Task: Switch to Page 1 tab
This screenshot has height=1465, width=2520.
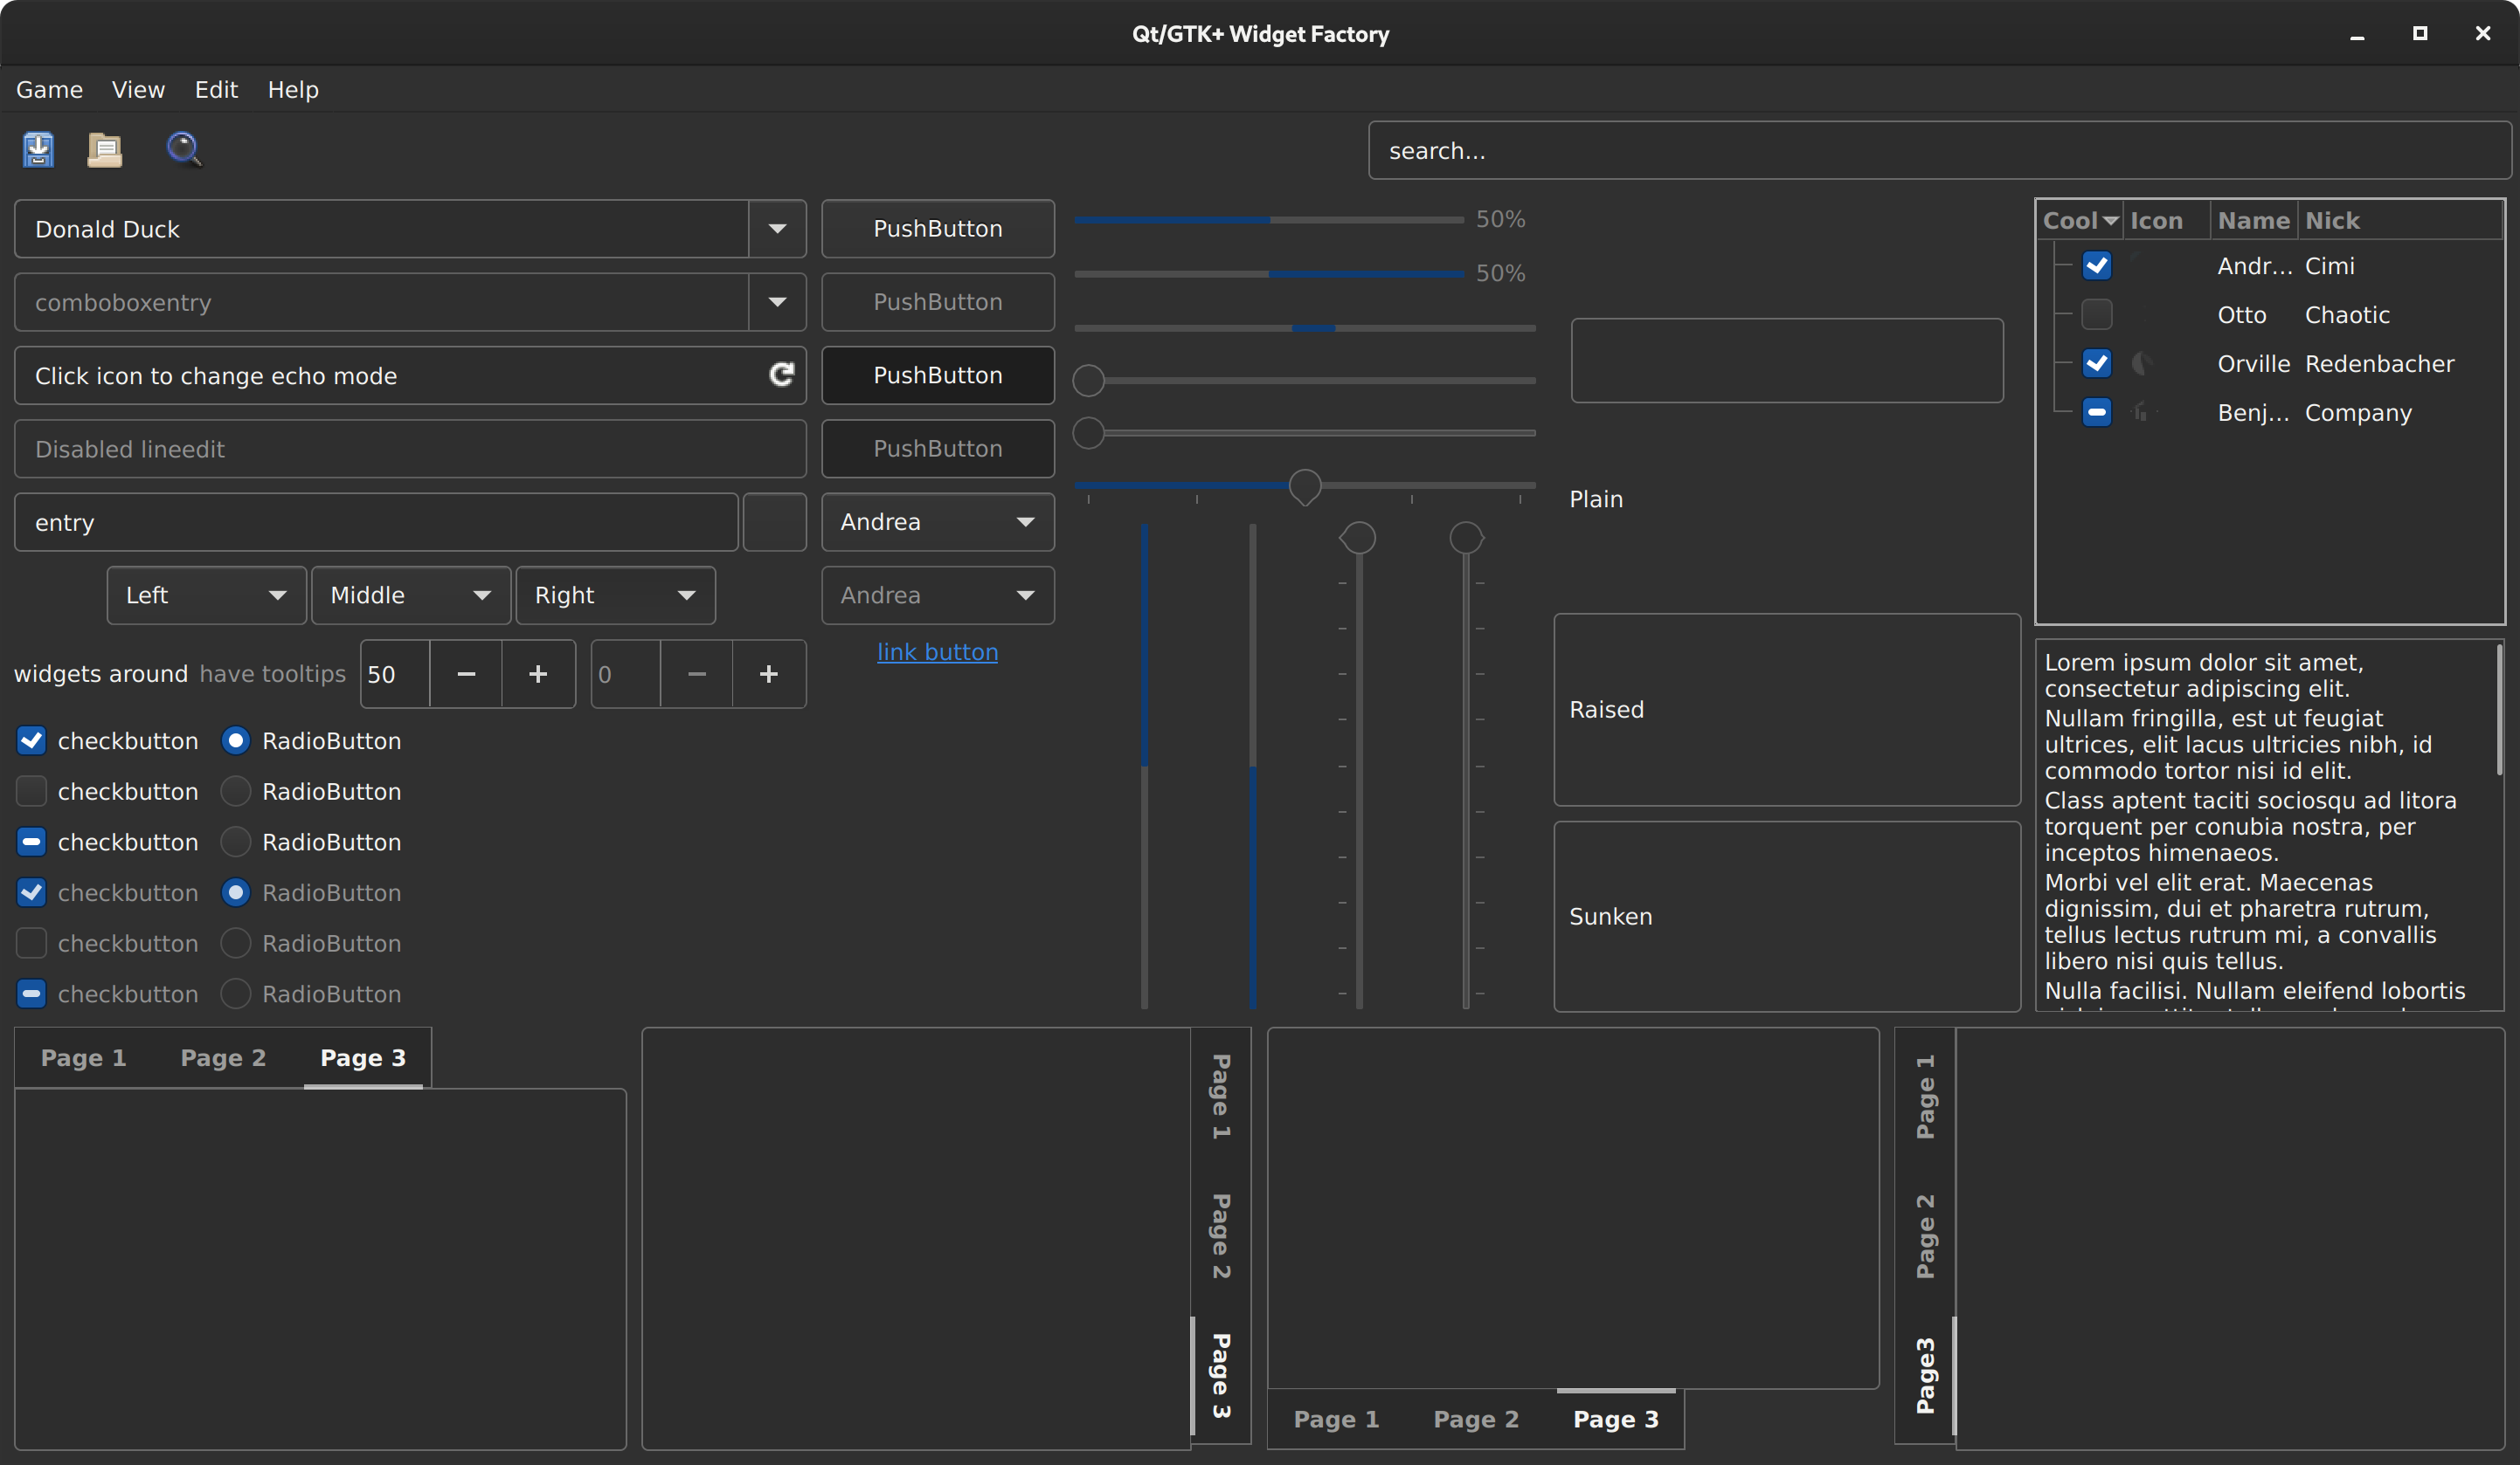Action: tap(82, 1057)
